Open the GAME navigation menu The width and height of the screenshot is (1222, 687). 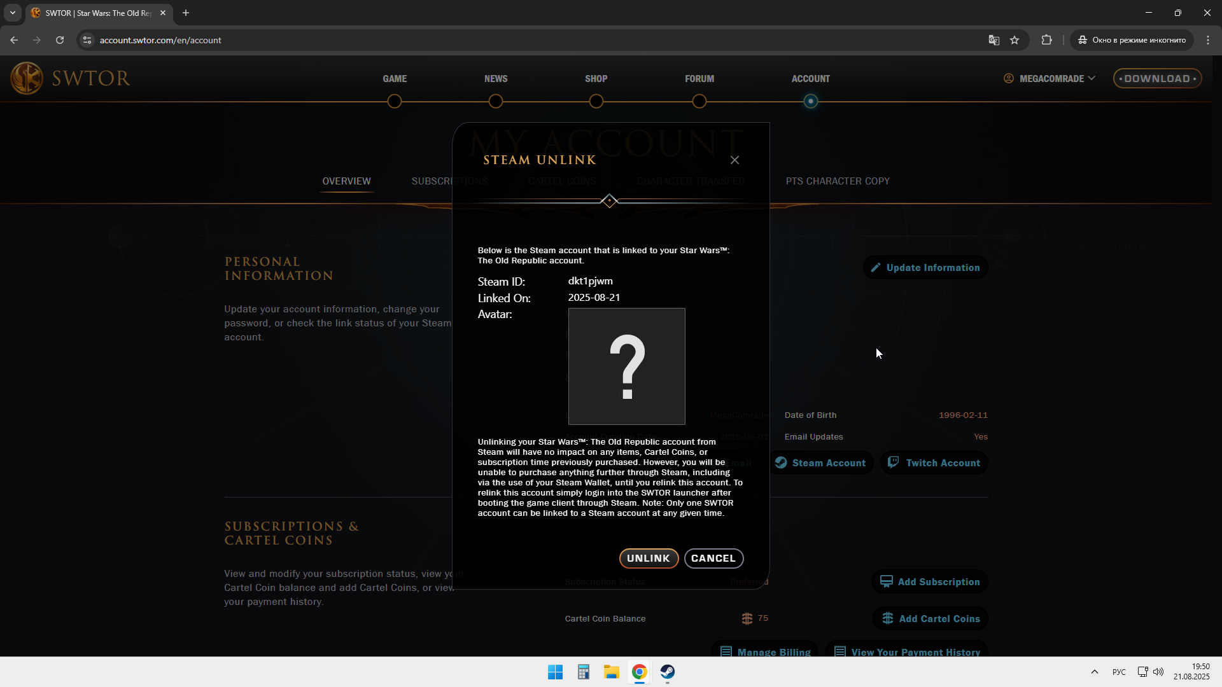click(395, 79)
